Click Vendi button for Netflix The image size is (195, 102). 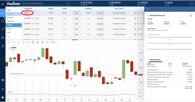[x=77, y=13]
